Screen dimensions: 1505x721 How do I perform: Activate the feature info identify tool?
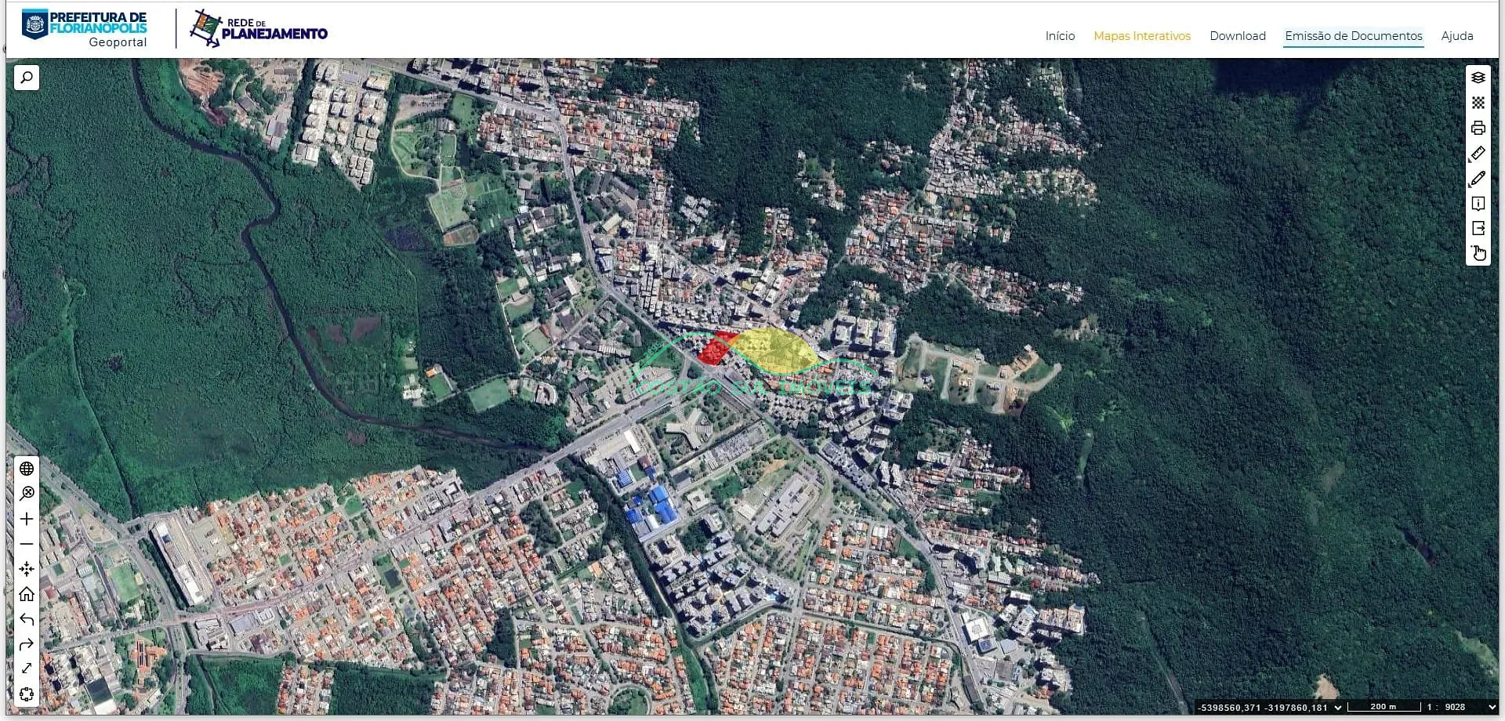pos(1478,204)
